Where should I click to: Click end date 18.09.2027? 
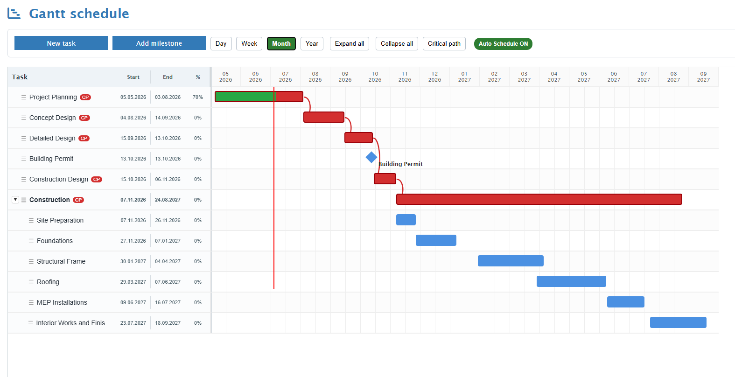coord(168,323)
